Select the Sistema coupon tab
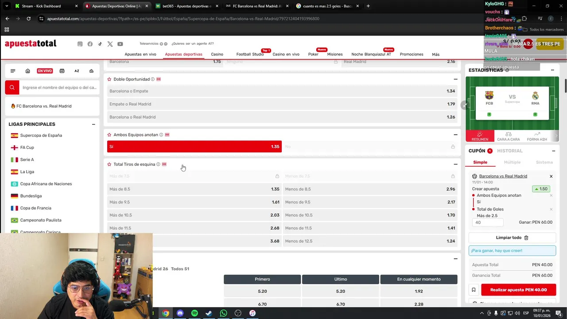The image size is (567, 319). point(544,163)
